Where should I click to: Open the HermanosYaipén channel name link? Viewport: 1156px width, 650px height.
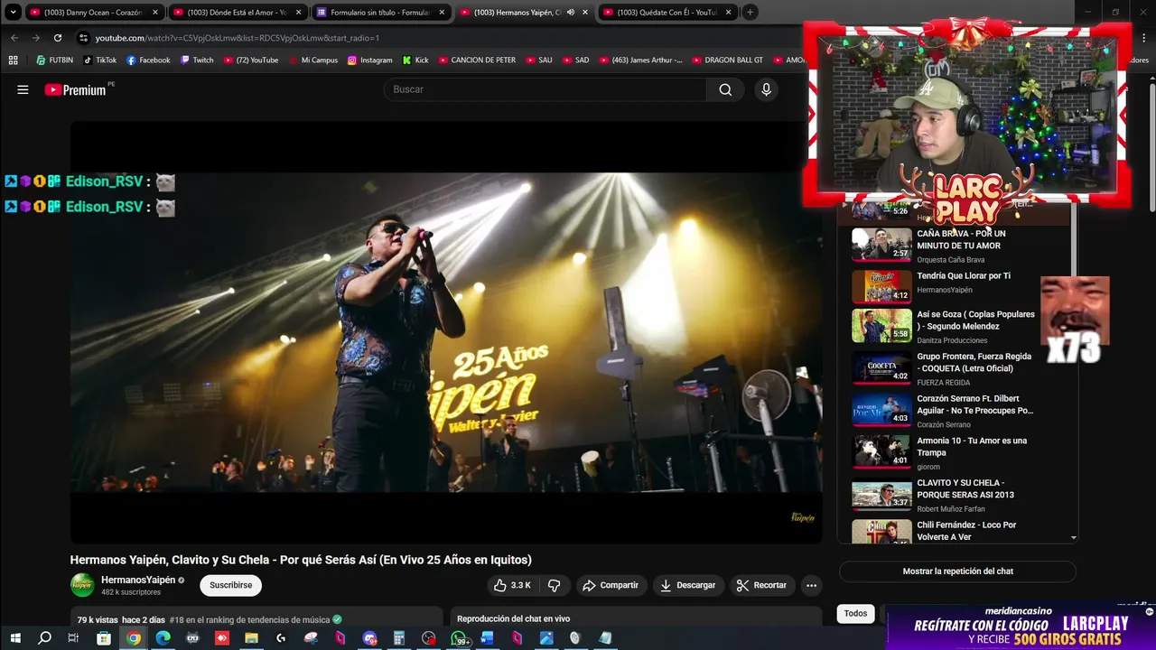coord(138,580)
